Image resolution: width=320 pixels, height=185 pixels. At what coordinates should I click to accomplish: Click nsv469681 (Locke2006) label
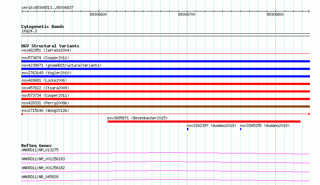pyautogui.click(x=44, y=80)
